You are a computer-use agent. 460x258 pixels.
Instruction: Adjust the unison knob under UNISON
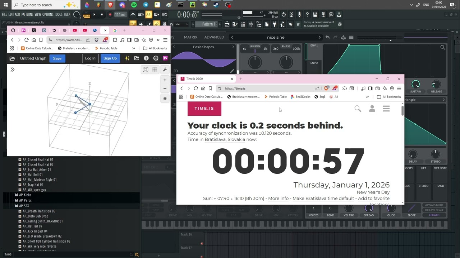click(x=255, y=62)
